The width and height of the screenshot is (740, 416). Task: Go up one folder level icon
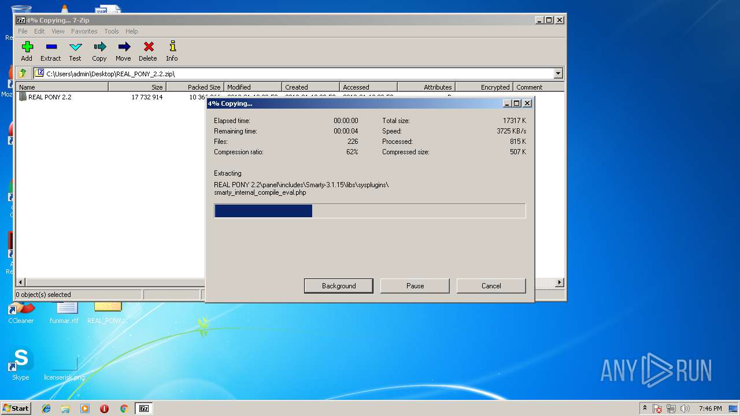23,73
